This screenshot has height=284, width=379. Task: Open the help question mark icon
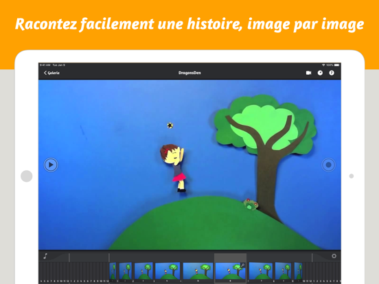[332, 73]
